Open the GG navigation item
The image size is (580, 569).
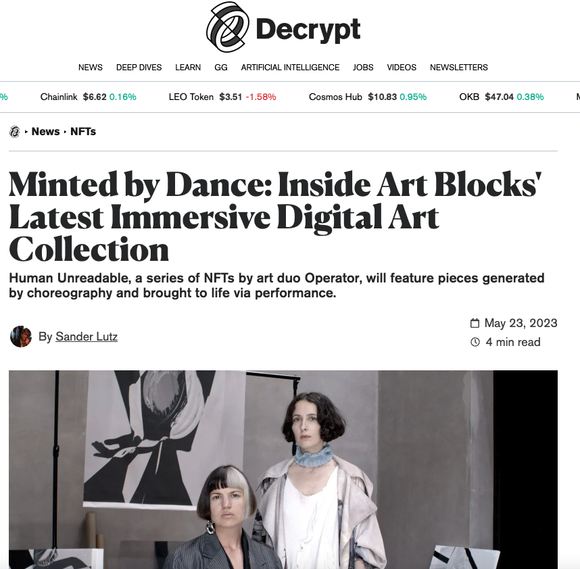pyautogui.click(x=221, y=68)
